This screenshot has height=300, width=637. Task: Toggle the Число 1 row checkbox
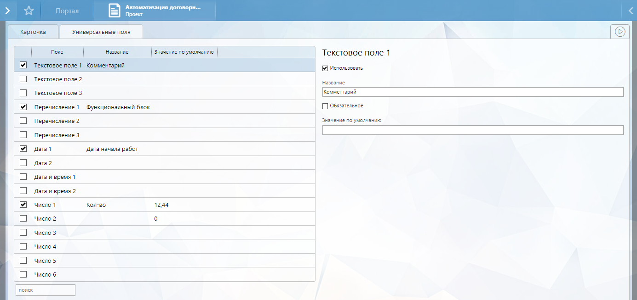pos(23,205)
